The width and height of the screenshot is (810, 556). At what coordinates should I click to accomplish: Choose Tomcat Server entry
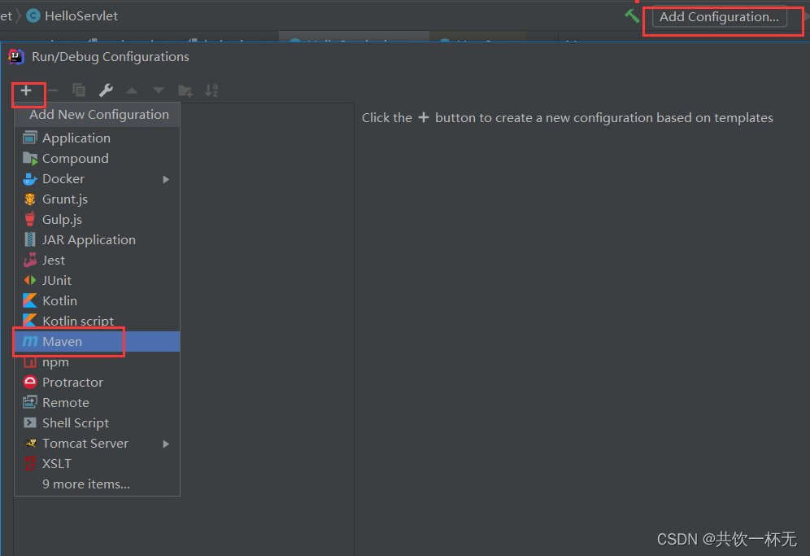click(x=97, y=443)
